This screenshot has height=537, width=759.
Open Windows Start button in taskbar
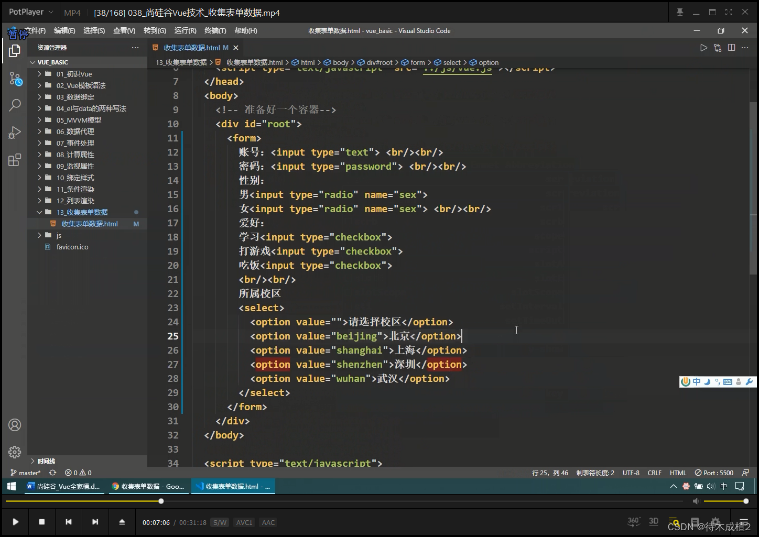[12, 486]
